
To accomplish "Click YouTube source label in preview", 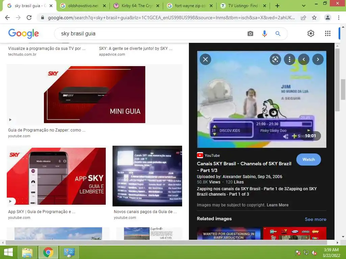I will (x=208, y=155).
